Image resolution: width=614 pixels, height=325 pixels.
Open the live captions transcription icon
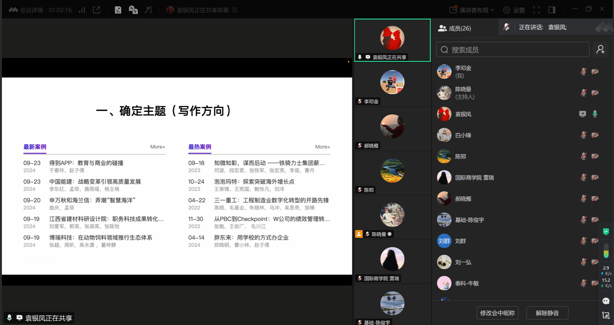(133, 10)
